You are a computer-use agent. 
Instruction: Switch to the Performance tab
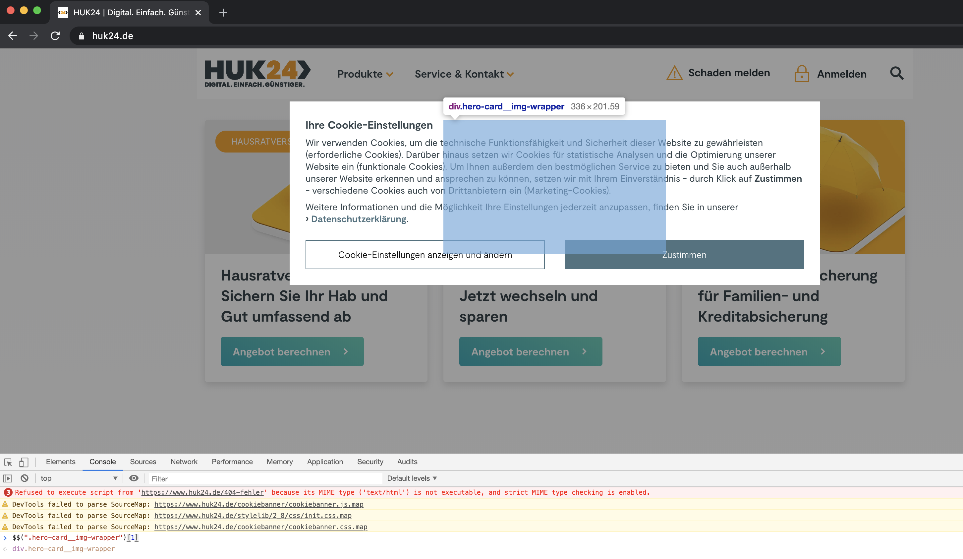(x=232, y=462)
